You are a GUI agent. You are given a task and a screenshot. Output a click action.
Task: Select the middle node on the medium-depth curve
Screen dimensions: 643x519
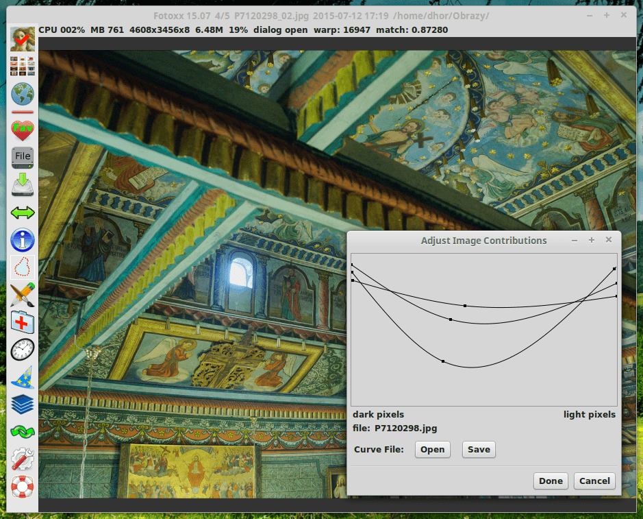[x=451, y=319]
